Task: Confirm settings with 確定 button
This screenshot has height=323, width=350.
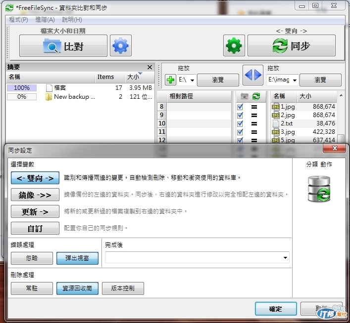Action: (x=276, y=309)
